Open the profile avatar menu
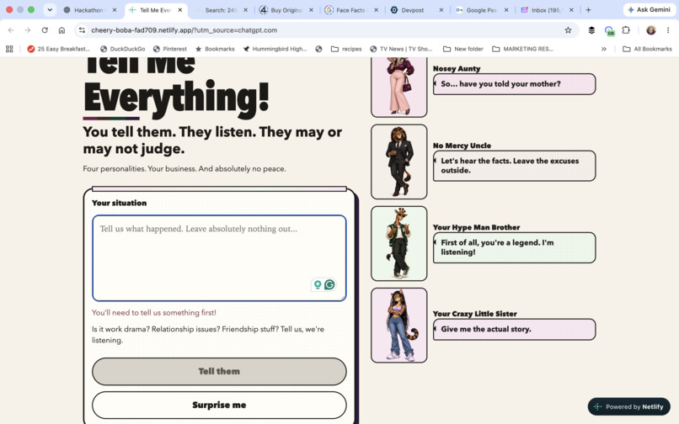This screenshot has width=679, height=424. 651,30
